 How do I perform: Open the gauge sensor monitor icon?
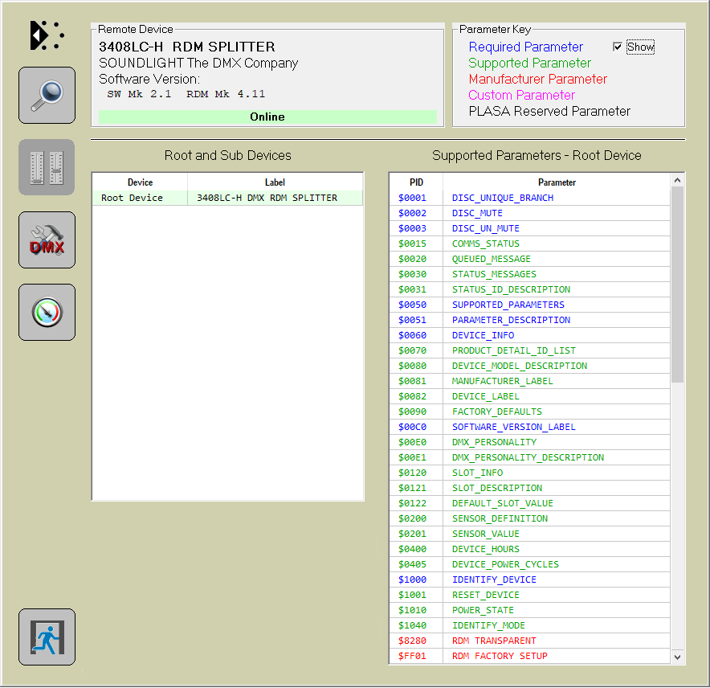tap(47, 312)
